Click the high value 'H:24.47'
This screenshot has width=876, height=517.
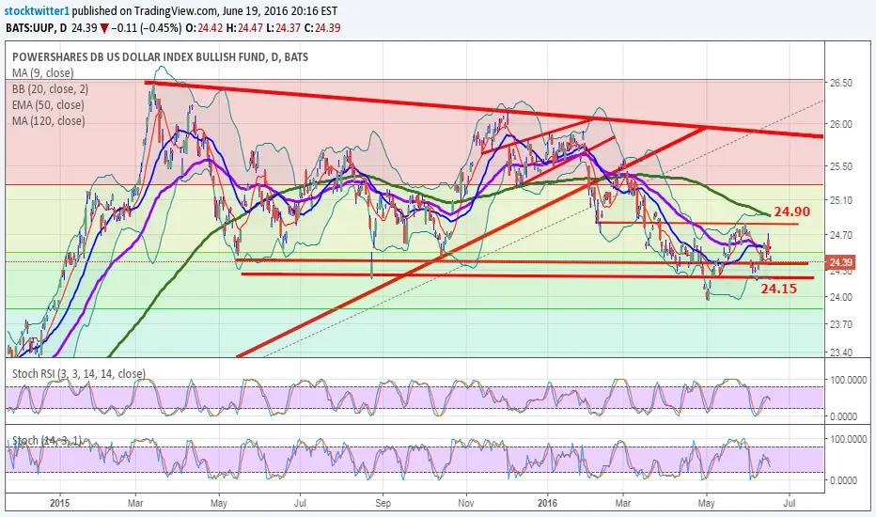pos(244,28)
